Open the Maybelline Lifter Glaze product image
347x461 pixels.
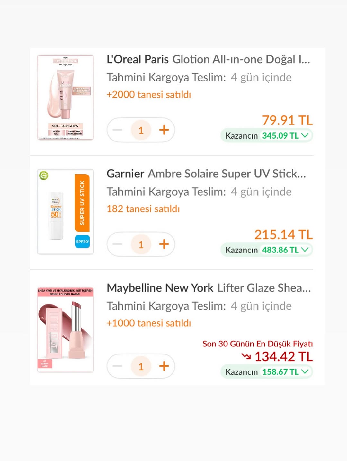66,329
